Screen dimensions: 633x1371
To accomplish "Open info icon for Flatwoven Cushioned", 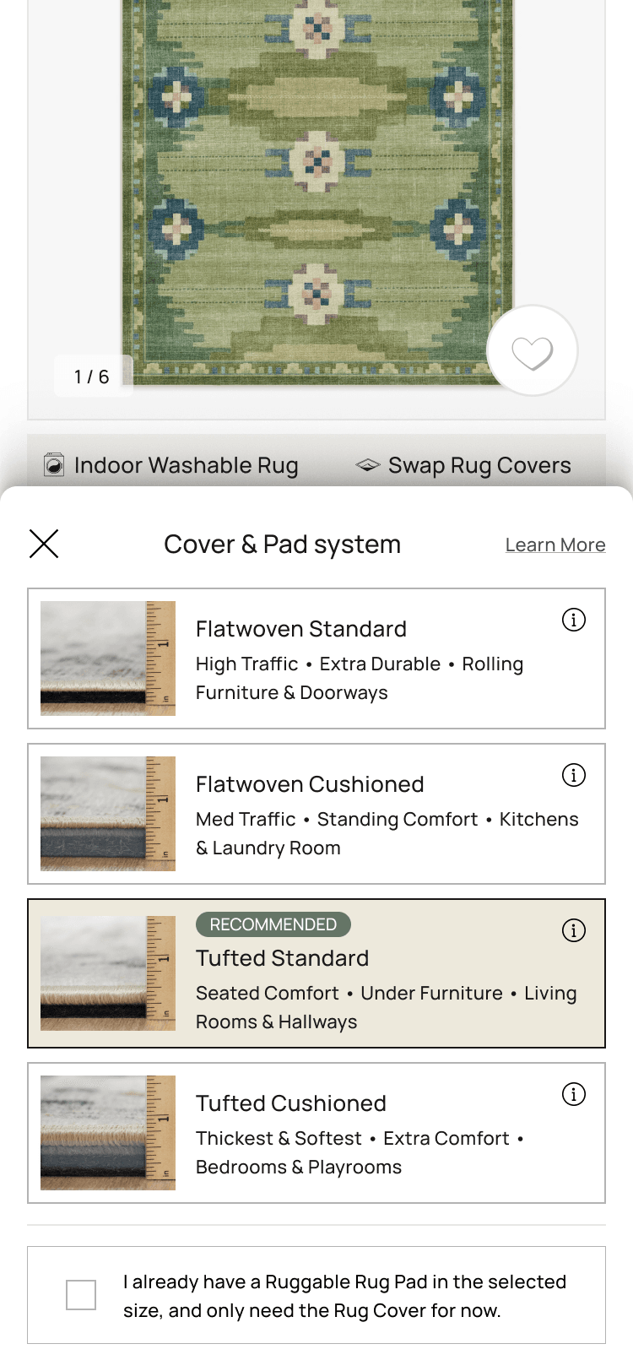I will 574,775.
